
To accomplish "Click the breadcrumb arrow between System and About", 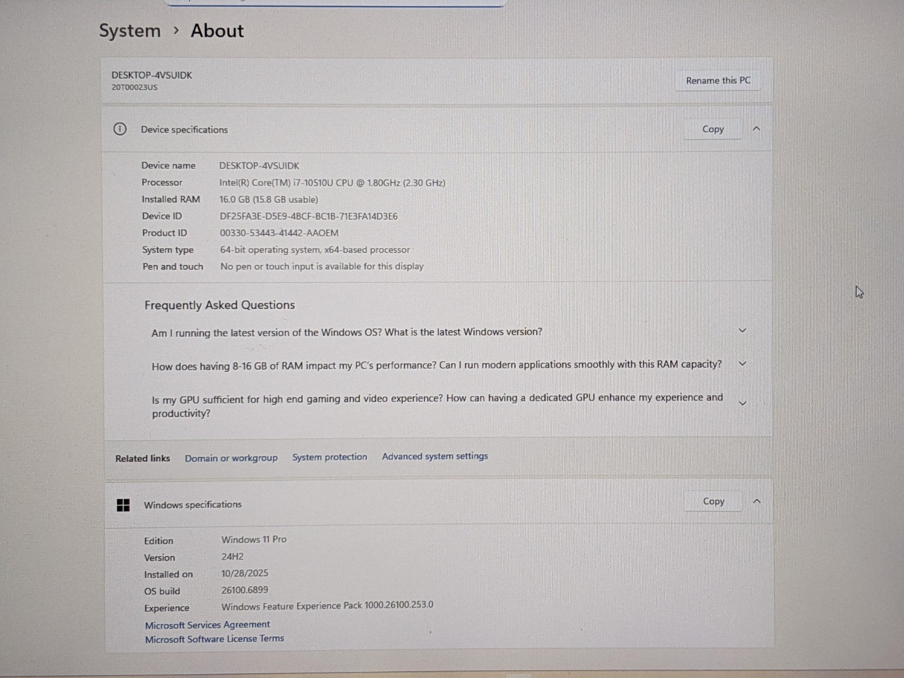I will click(176, 30).
